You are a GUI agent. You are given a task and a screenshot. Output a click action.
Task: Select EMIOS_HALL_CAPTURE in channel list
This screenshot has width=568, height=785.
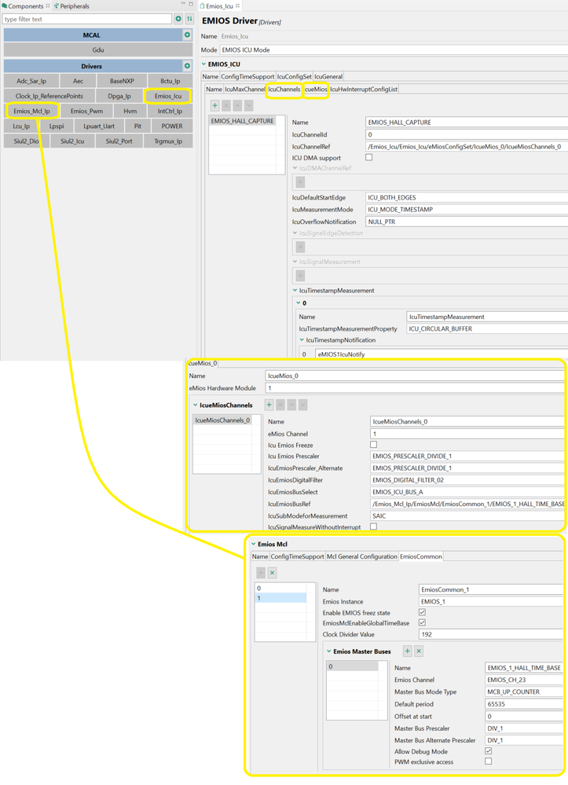pyautogui.click(x=243, y=121)
